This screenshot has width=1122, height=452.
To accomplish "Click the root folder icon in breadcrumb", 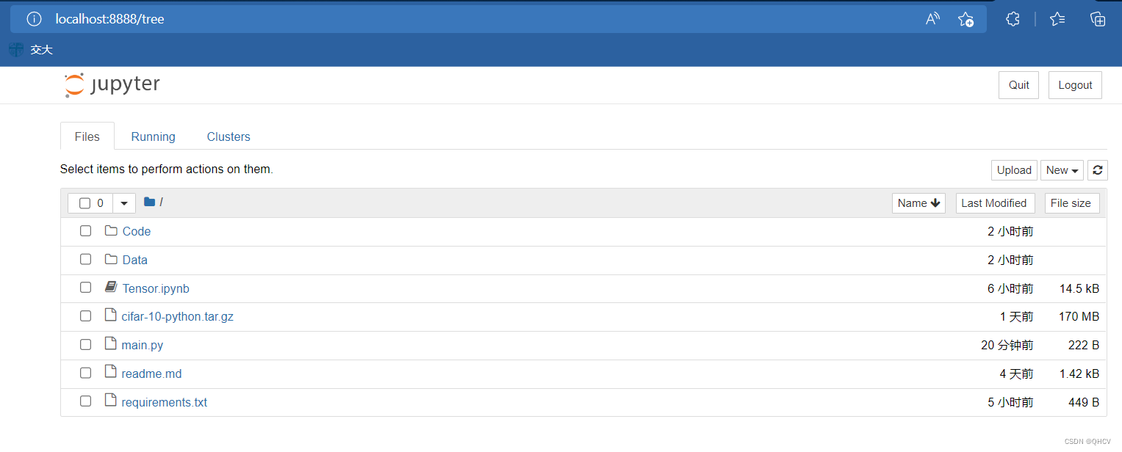I will coord(150,202).
